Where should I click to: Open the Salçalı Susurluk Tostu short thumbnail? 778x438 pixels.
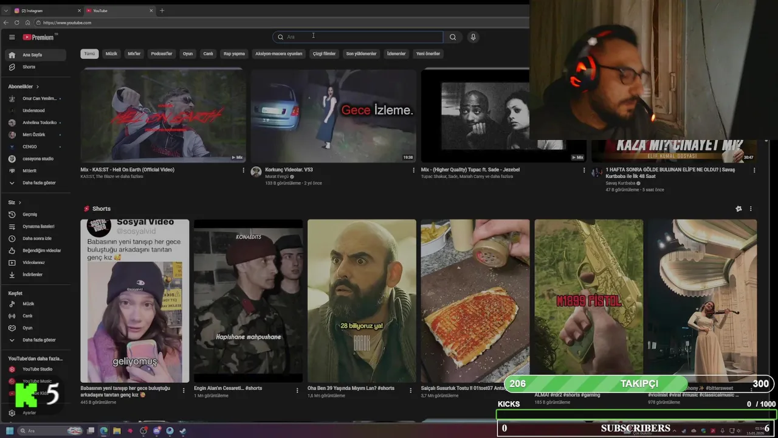(475, 301)
